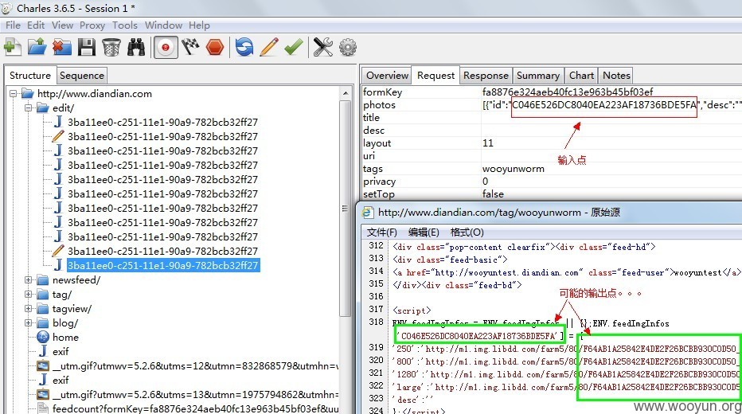Click the tags value wooyunworm

pos(513,169)
